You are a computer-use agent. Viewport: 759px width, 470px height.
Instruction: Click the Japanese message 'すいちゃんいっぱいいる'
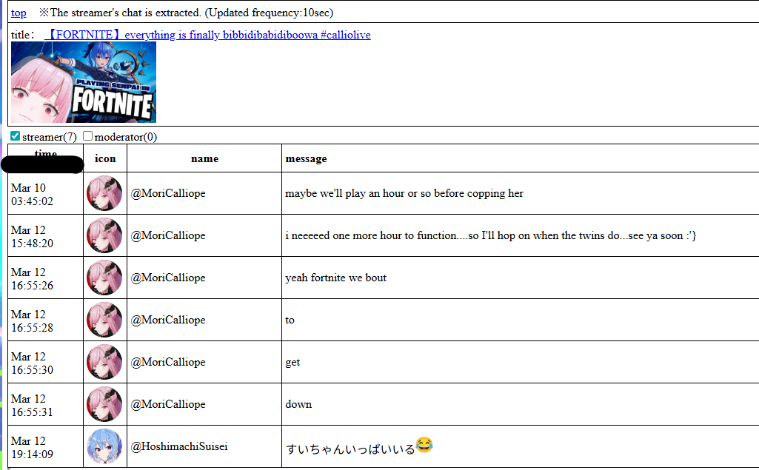point(350,449)
